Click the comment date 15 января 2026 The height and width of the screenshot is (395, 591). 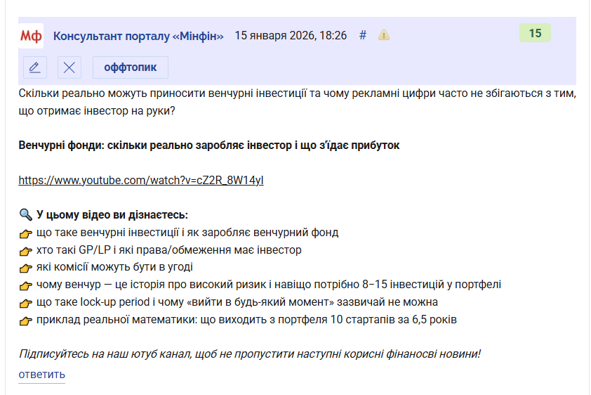[290, 36]
